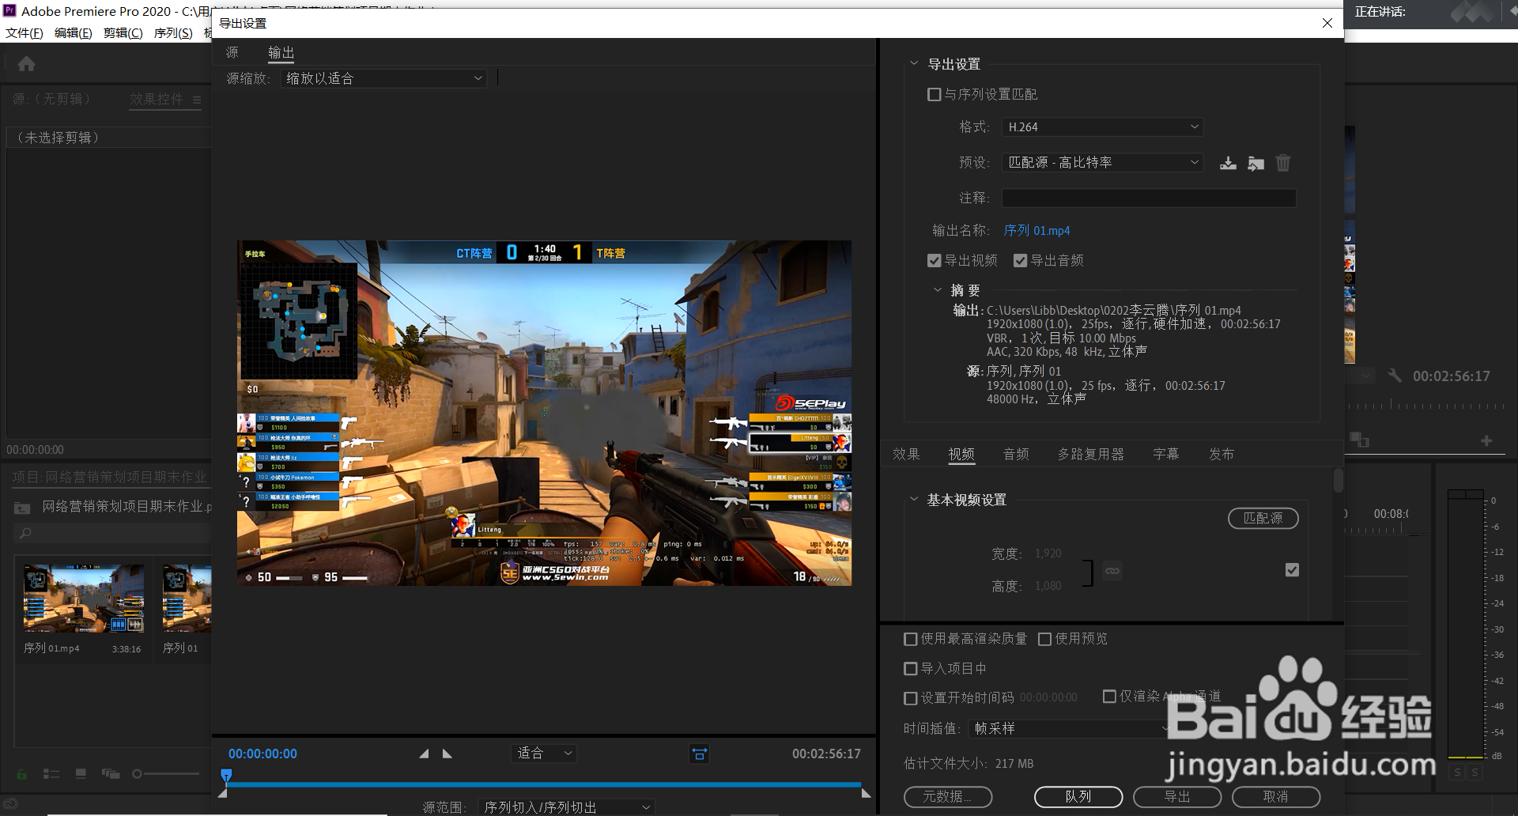This screenshot has height=816, width=1518.
Task: Switch to the Source tab
Action: (232, 53)
